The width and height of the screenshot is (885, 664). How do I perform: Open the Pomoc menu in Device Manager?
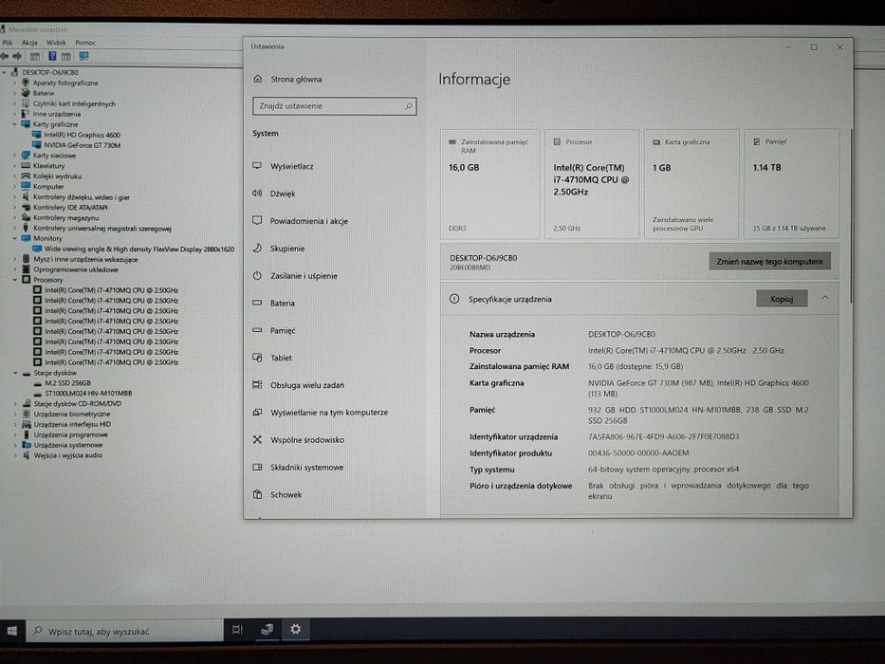pos(85,43)
